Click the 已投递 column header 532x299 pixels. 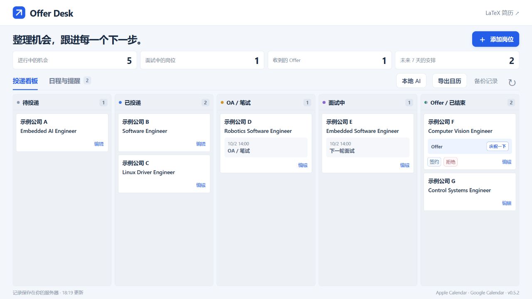point(164,103)
